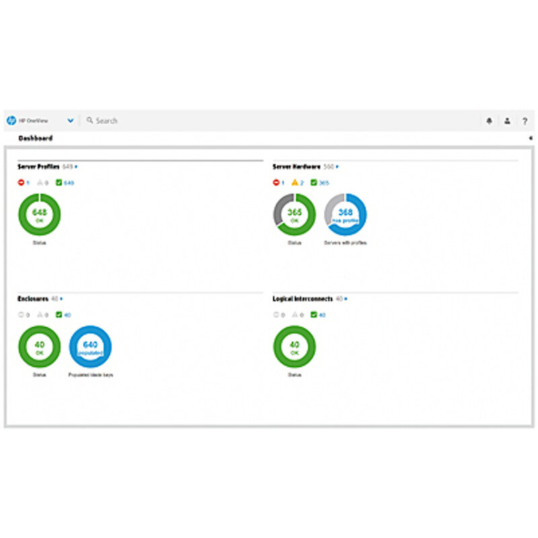Click Server Hardware warning triangle icon

click(x=295, y=182)
